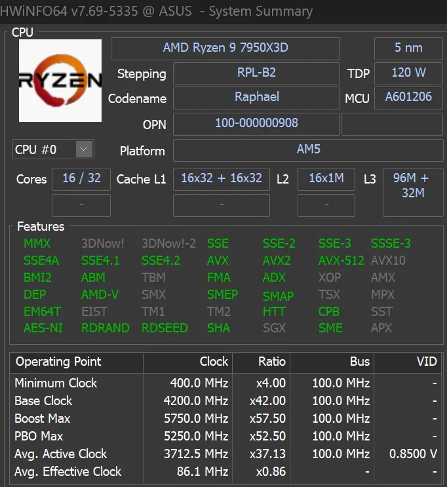Click the BMI2 feature flag
Image resolution: width=447 pixels, height=487 pixels.
click(37, 277)
